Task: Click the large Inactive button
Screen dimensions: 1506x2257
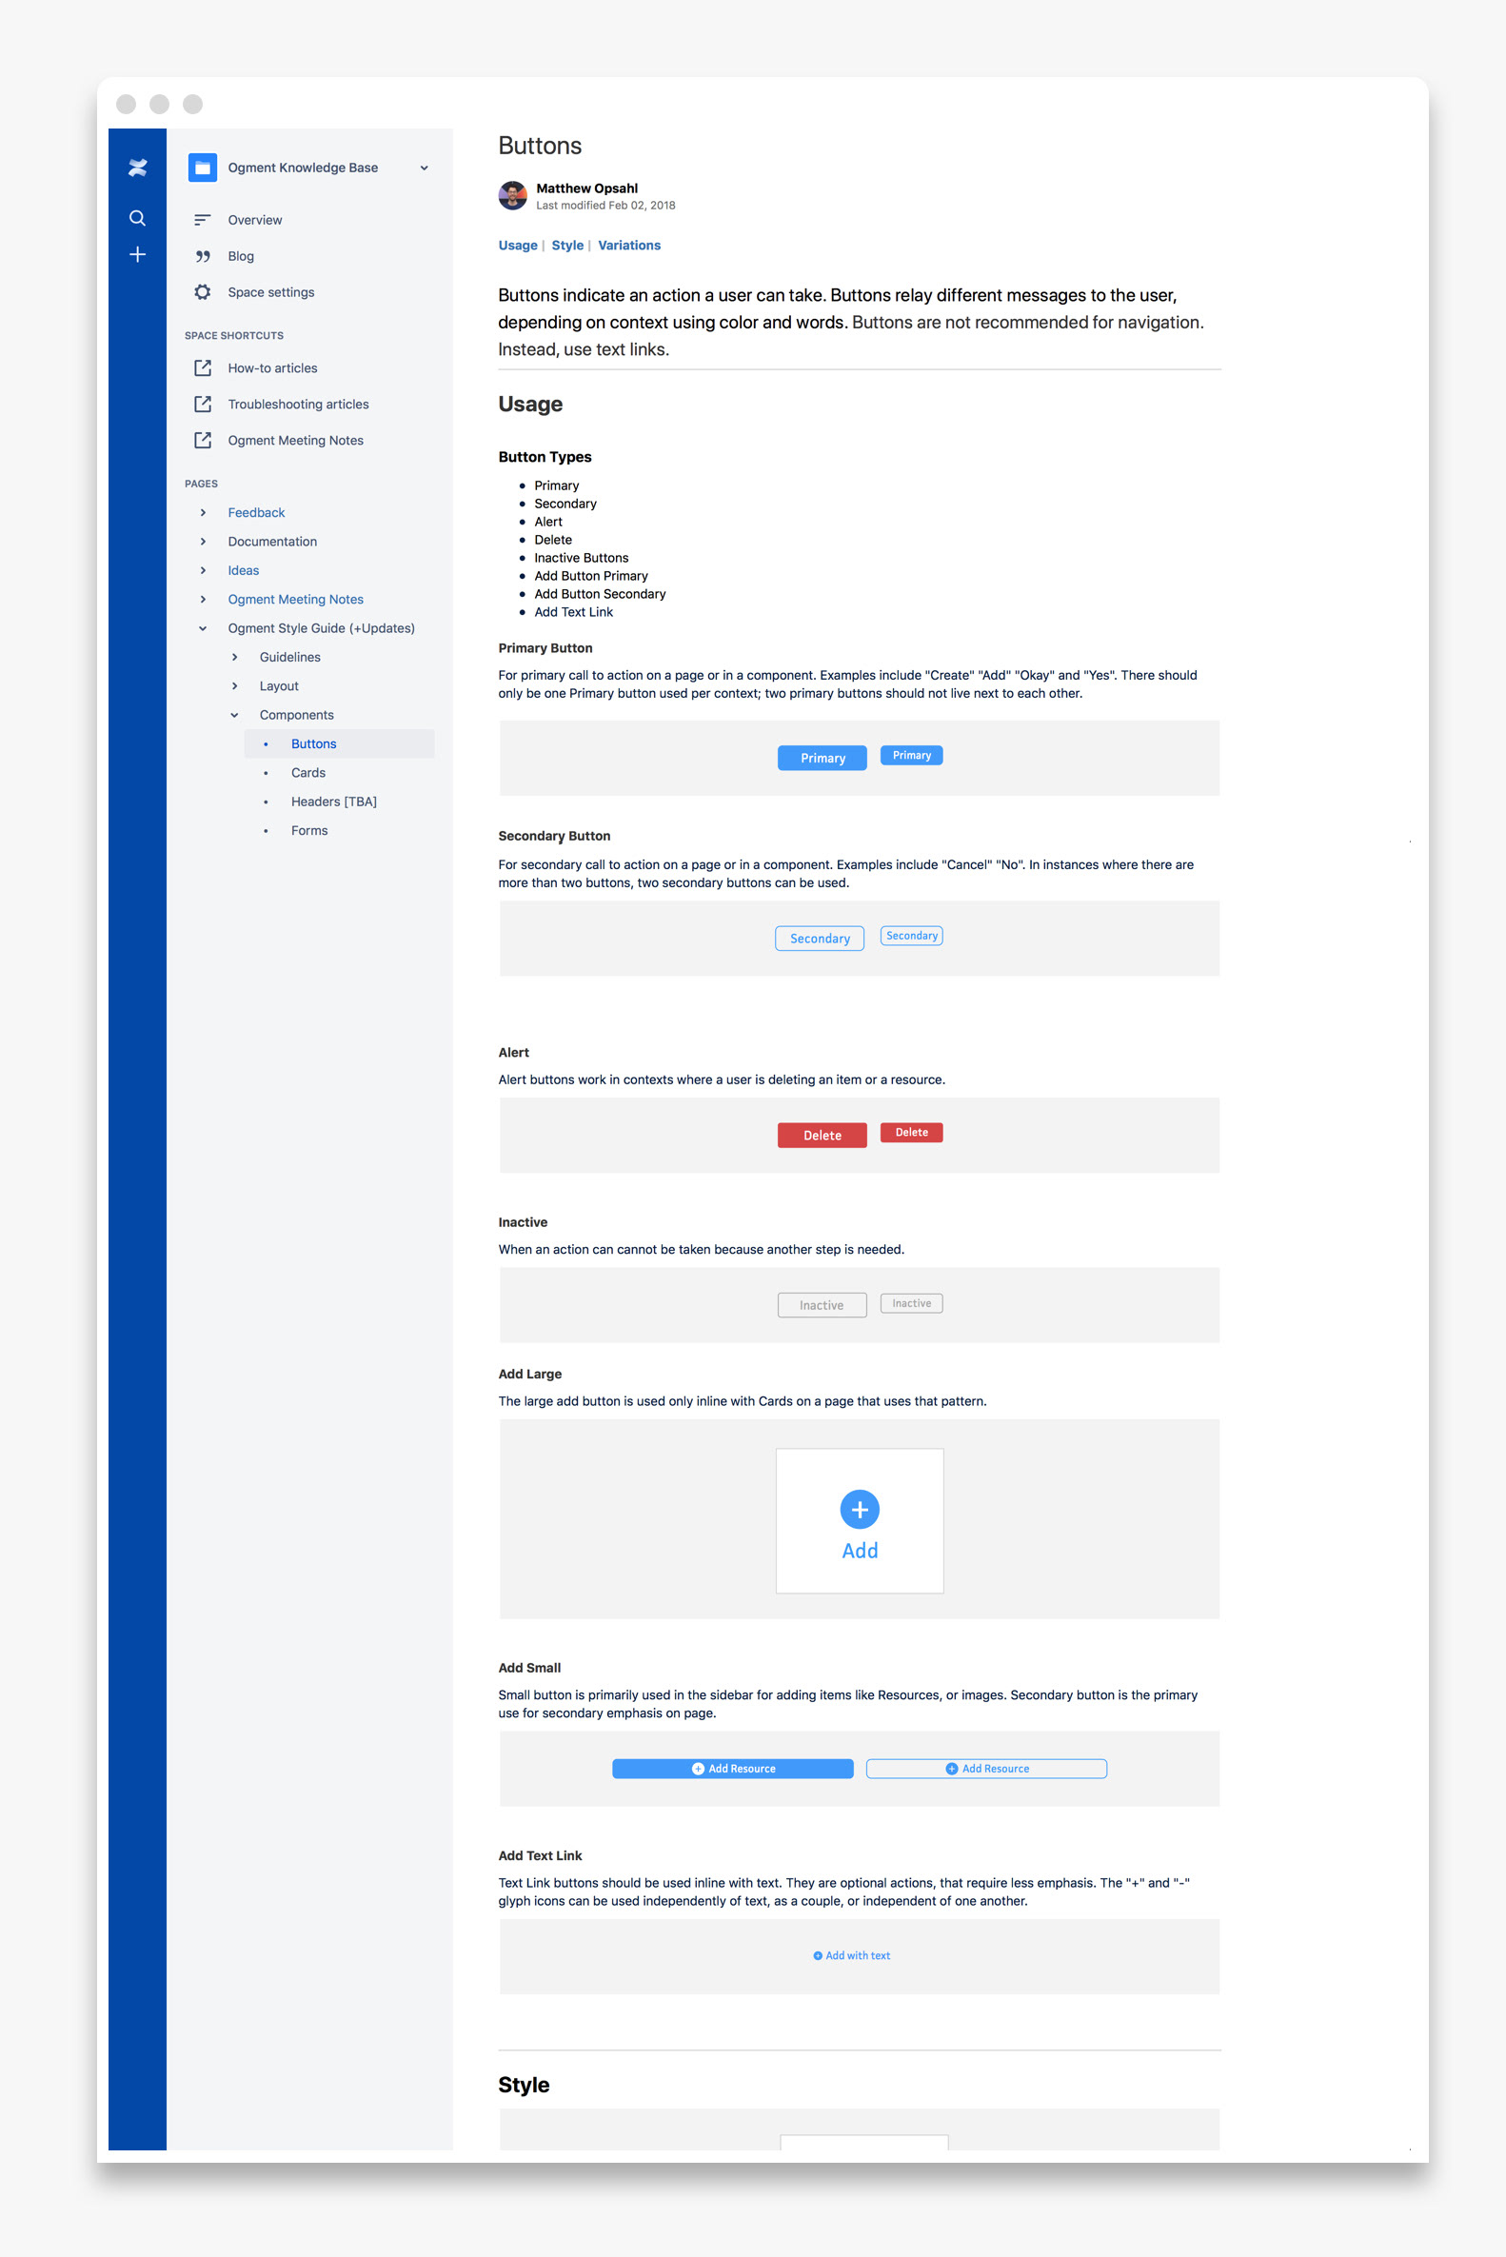Action: [x=822, y=1305]
